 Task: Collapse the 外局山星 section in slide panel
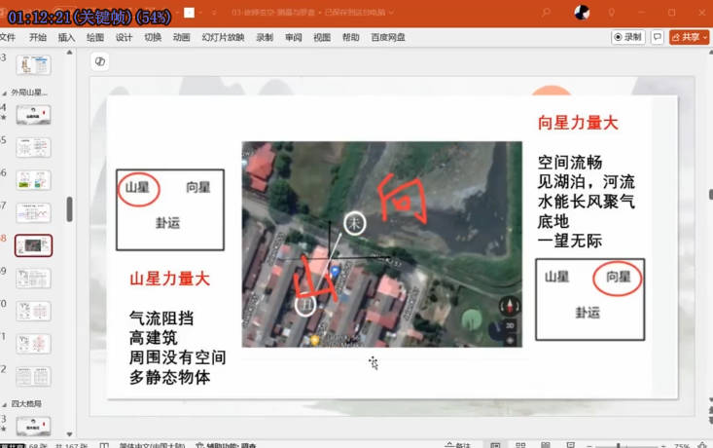click(6, 92)
